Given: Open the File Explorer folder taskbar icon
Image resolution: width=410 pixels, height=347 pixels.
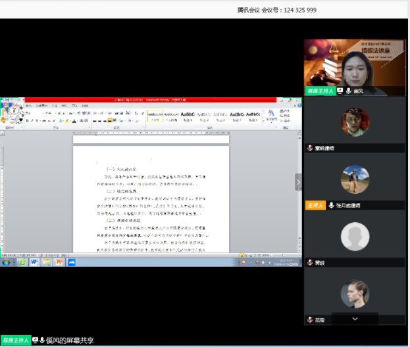Looking at the screenshot, I should (x=47, y=262).
